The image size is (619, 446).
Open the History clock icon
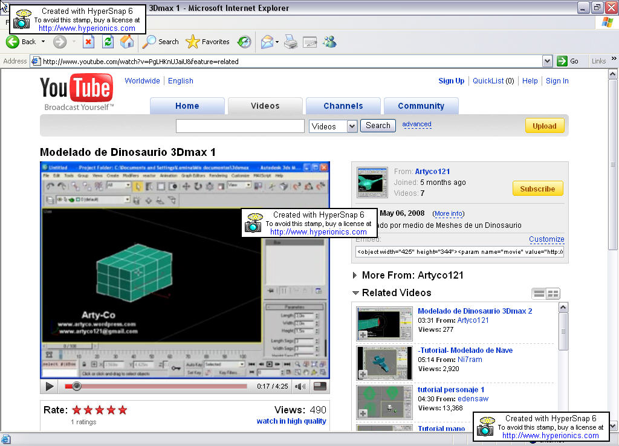pyautogui.click(x=244, y=42)
